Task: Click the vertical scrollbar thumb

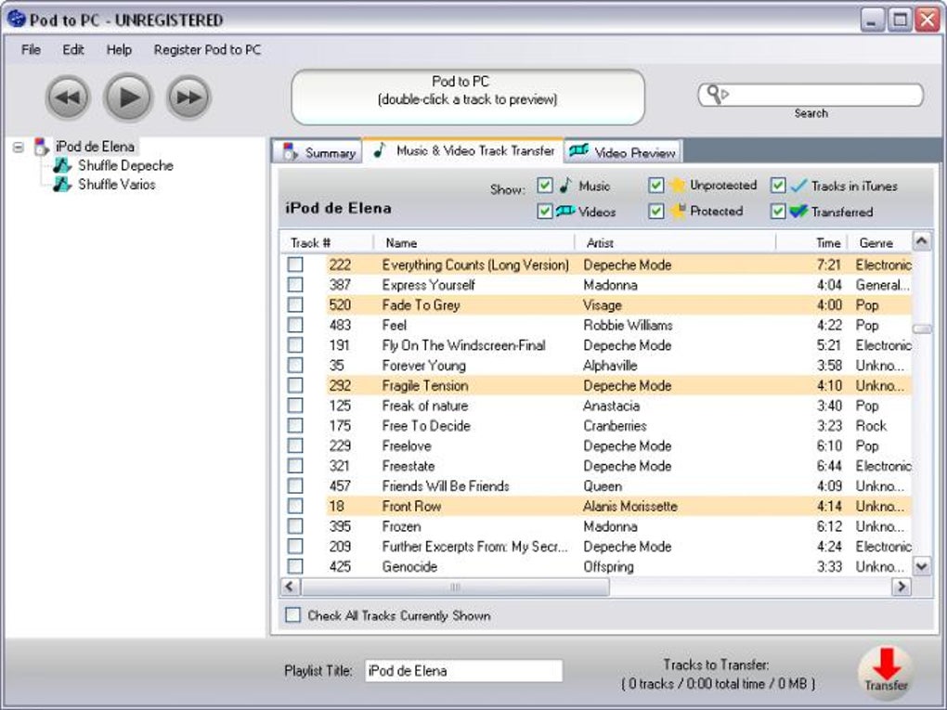Action: [x=922, y=329]
